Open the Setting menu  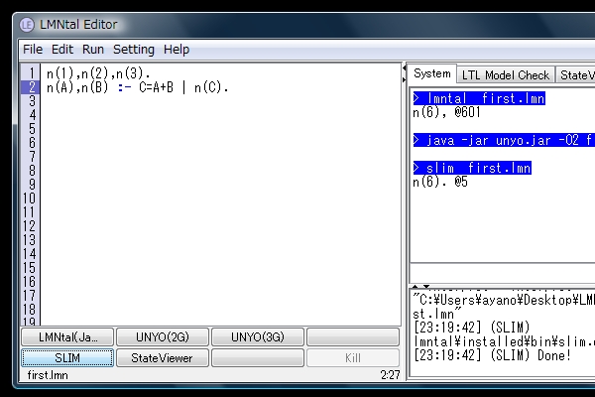click(x=133, y=49)
